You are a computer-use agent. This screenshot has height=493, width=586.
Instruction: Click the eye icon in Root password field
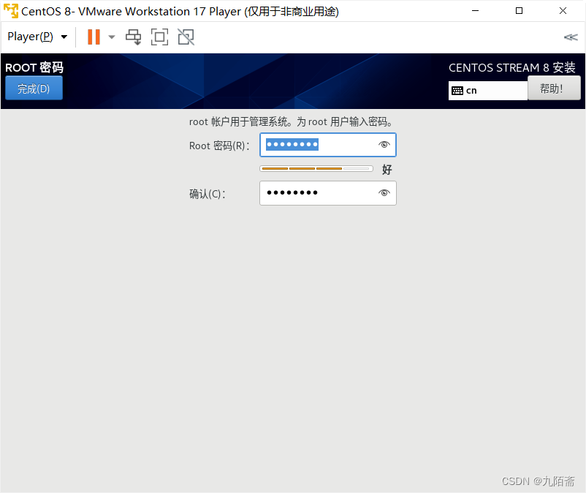pos(384,145)
